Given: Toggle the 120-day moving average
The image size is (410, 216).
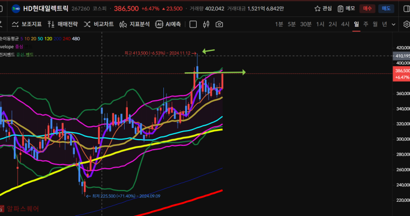Looking at the screenshot, I should pos(48,39).
